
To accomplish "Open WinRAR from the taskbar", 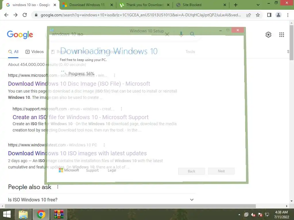I will (x=59, y=214).
